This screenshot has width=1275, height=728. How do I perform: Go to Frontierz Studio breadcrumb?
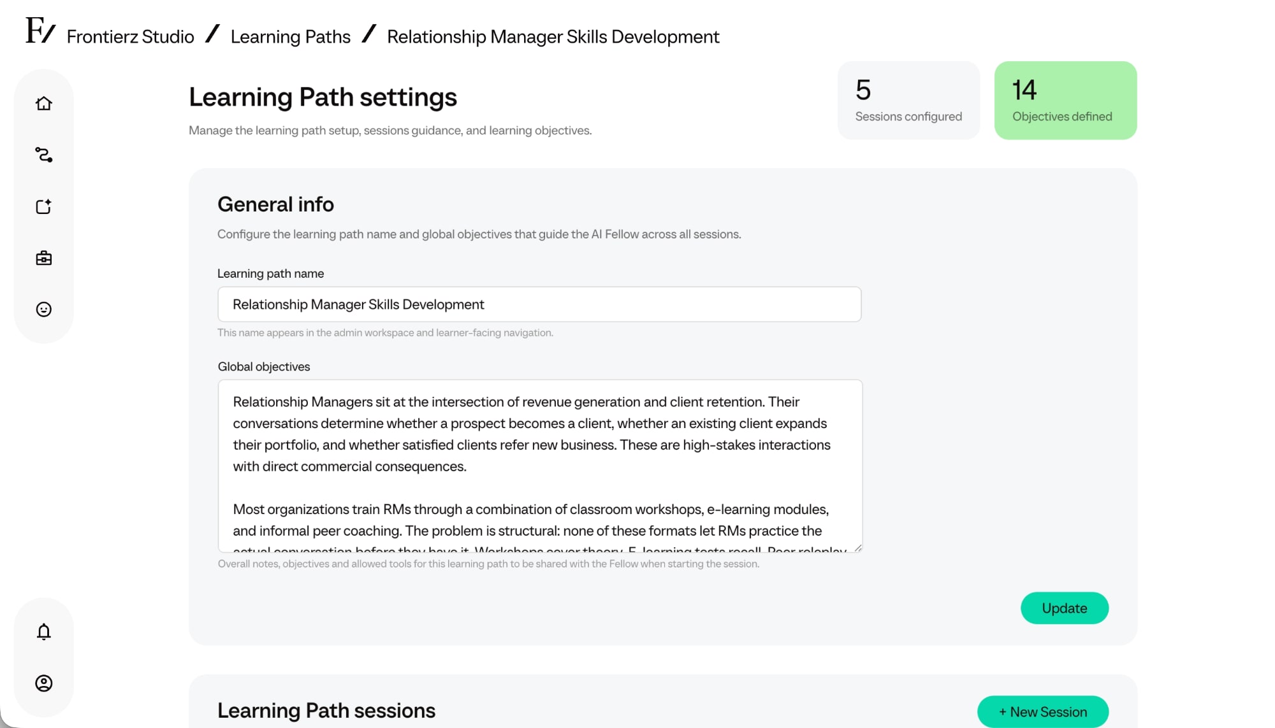click(x=130, y=37)
